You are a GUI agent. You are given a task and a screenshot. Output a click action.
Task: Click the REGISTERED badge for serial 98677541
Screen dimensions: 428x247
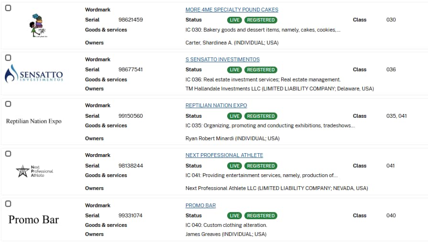click(x=261, y=70)
